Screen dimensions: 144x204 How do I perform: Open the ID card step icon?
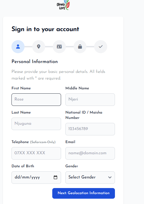click(59, 47)
